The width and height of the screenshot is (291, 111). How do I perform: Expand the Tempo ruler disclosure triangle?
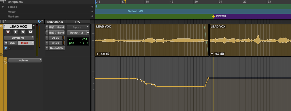pos(3,7)
